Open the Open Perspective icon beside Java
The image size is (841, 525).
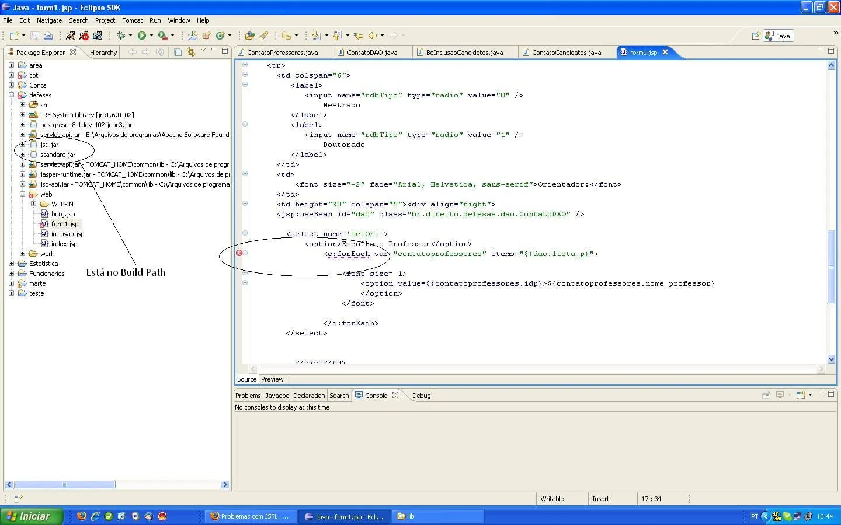tap(755, 36)
